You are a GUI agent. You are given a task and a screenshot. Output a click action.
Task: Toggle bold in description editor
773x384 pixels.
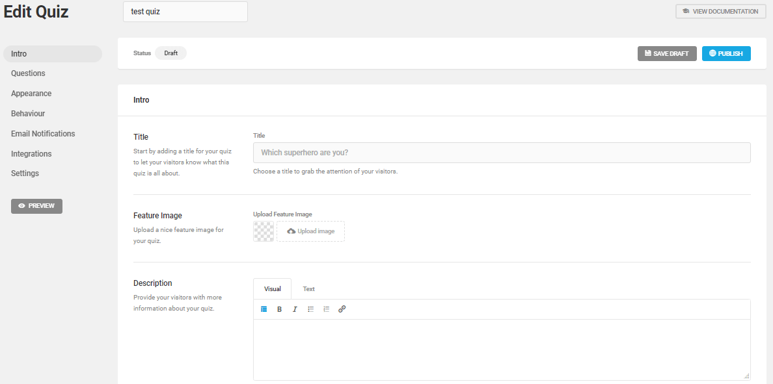280,309
